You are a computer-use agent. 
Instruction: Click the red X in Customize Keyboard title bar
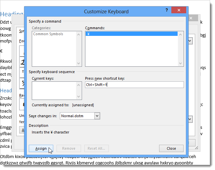[179, 10]
